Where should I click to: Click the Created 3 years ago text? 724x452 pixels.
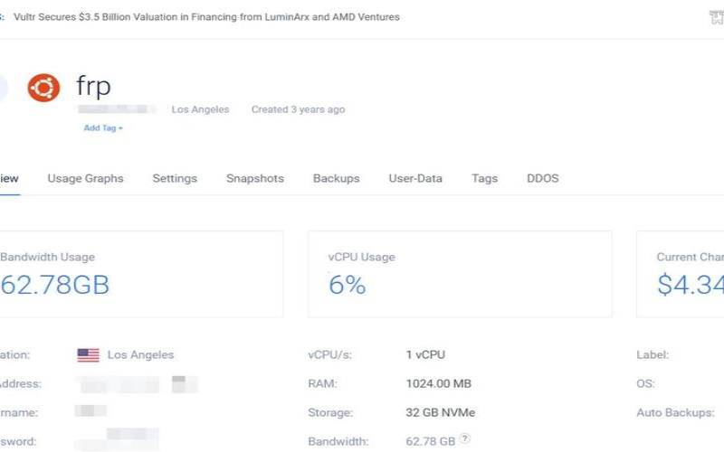tap(299, 109)
